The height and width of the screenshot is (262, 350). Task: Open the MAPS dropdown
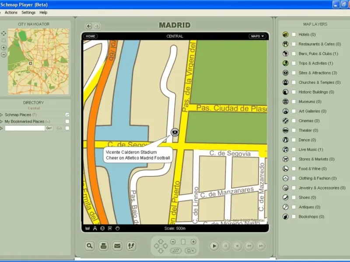click(257, 36)
